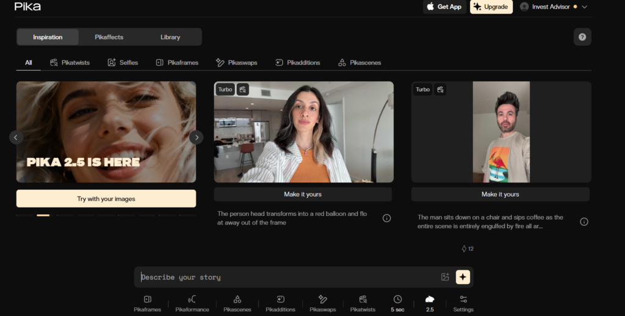Click the red balloon prompt text

[292, 218]
